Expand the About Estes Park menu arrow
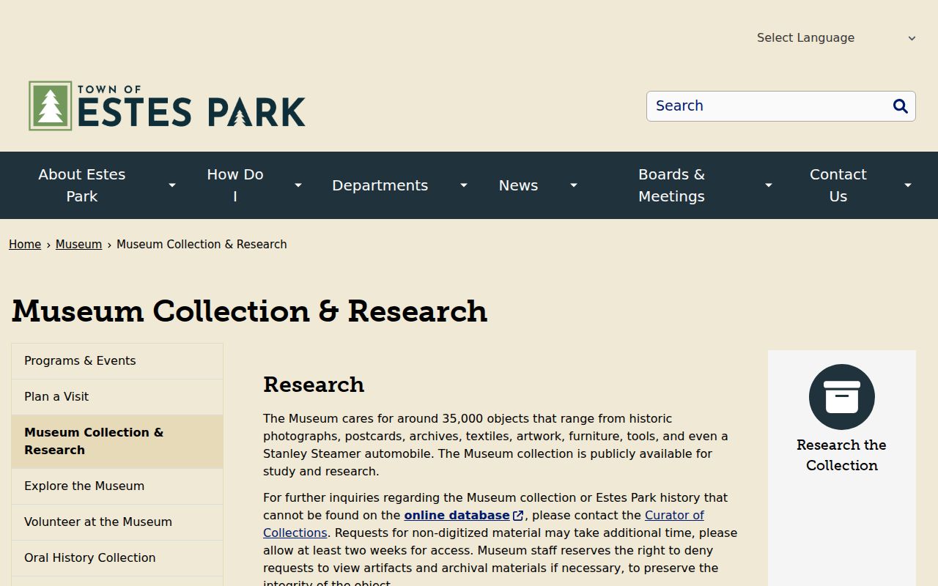 pos(172,185)
